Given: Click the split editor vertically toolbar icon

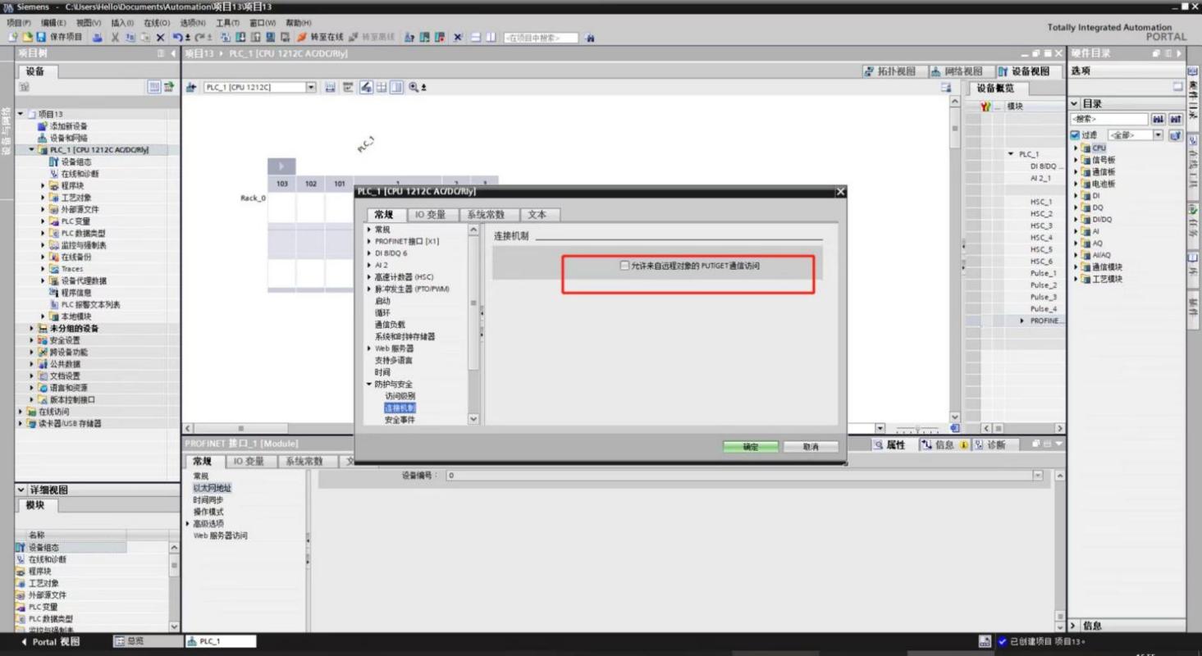Looking at the screenshot, I should point(491,37).
